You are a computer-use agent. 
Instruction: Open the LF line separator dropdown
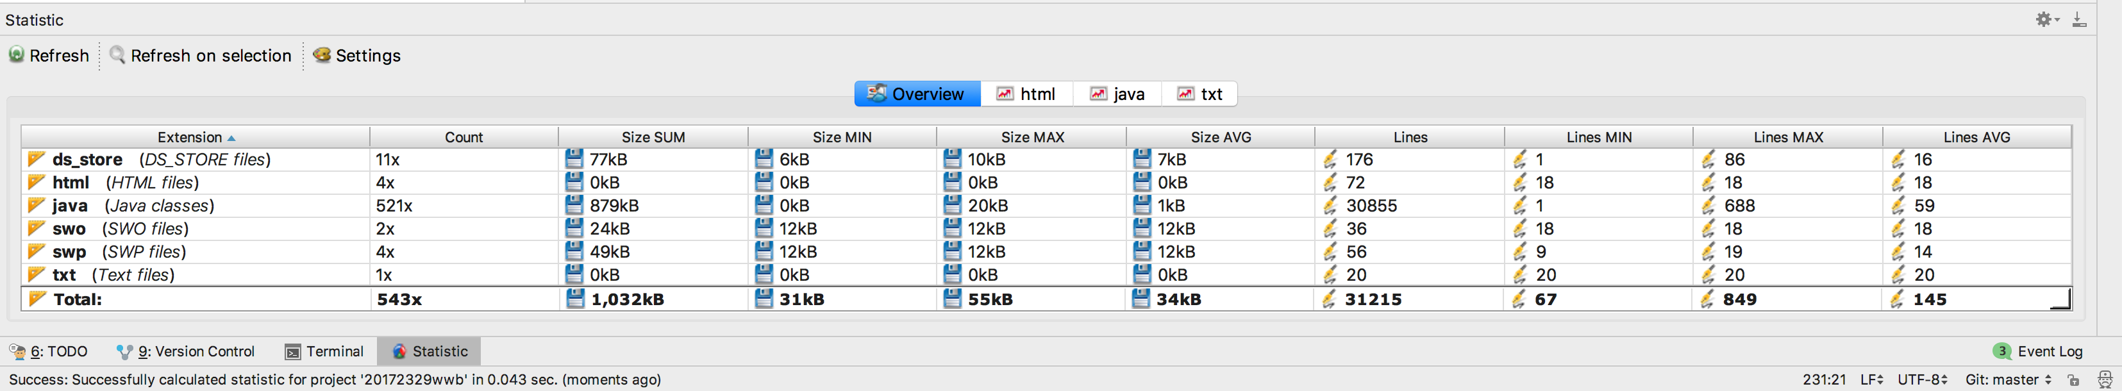[x=1871, y=379]
